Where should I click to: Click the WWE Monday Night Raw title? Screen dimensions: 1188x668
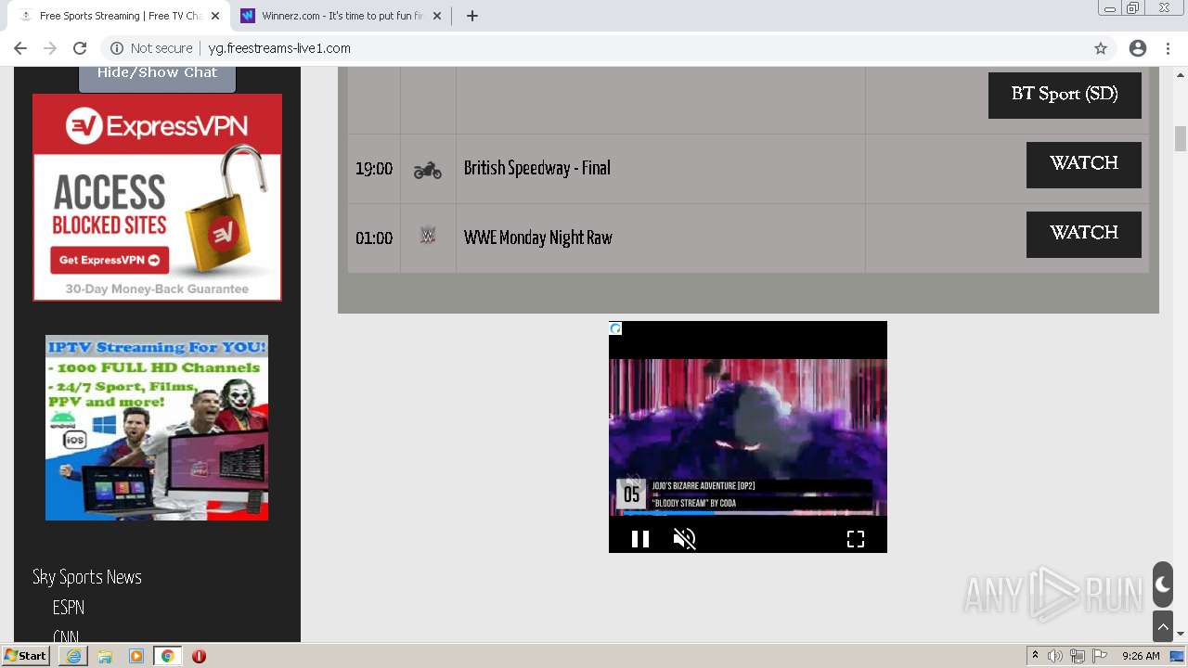[538, 238]
